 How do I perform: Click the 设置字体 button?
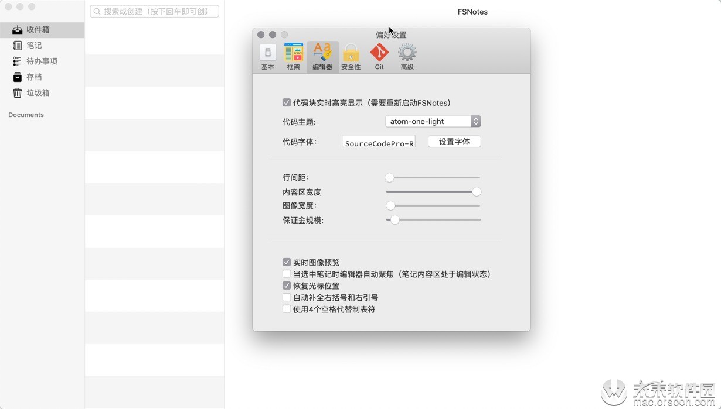click(454, 142)
